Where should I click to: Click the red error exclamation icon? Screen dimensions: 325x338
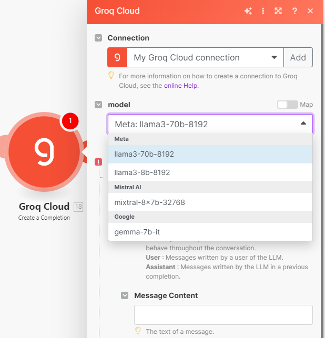click(98, 162)
